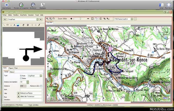Select the Balise radio button
174x111 pixels.
pyautogui.click(x=21, y=78)
